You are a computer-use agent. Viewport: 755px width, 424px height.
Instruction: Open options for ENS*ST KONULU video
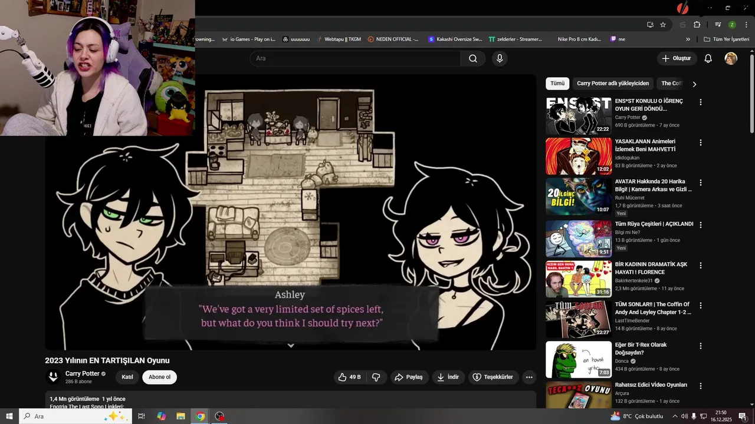point(701,102)
